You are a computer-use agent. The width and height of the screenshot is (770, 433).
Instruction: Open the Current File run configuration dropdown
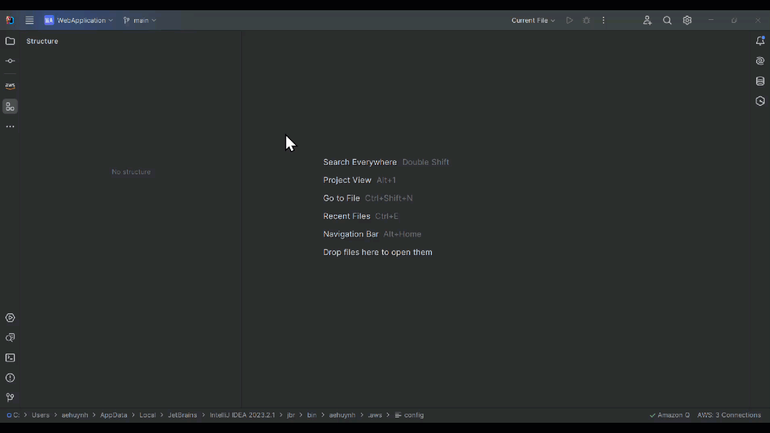(x=532, y=20)
